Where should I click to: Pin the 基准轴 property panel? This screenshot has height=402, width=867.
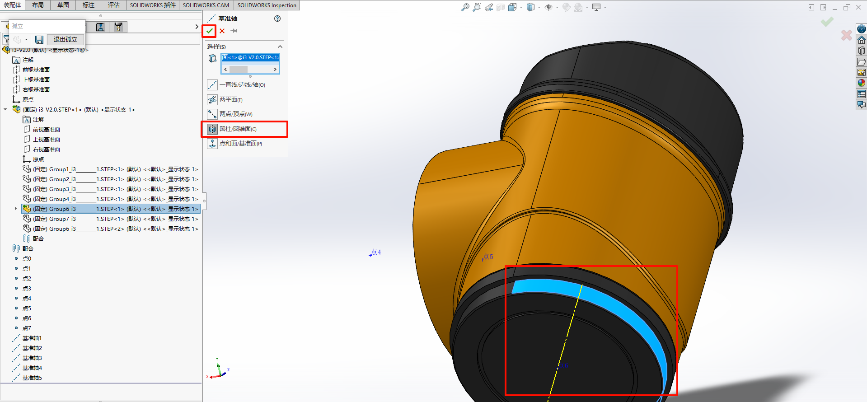(x=234, y=31)
